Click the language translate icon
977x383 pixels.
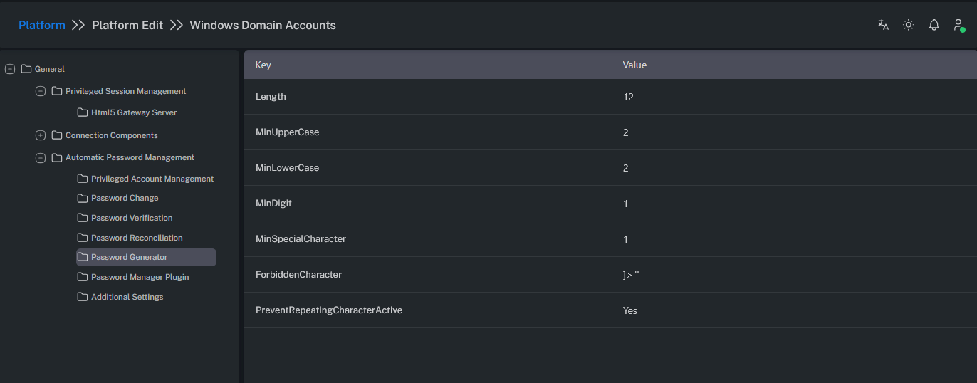pyautogui.click(x=883, y=25)
